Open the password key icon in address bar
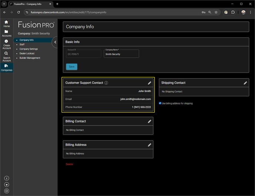 pyautogui.click(x=203, y=12)
